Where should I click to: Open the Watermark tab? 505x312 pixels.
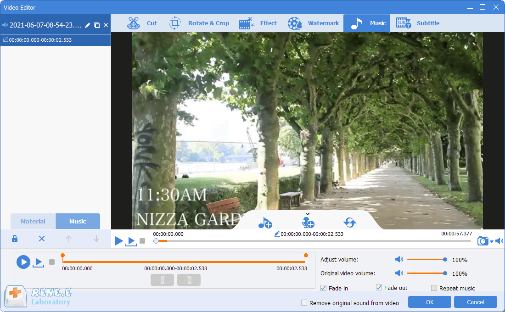point(314,23)
